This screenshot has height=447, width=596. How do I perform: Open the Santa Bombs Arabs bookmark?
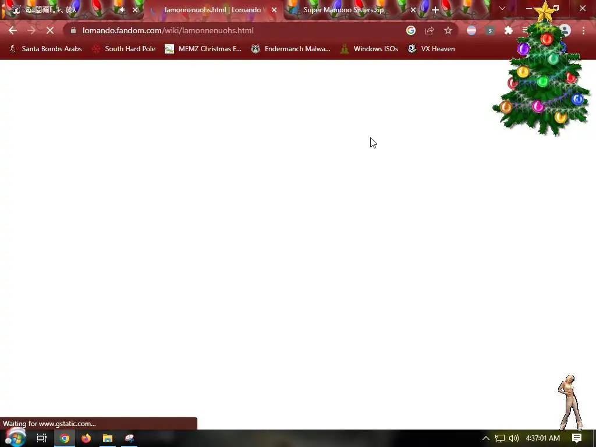tap(45, 49)
